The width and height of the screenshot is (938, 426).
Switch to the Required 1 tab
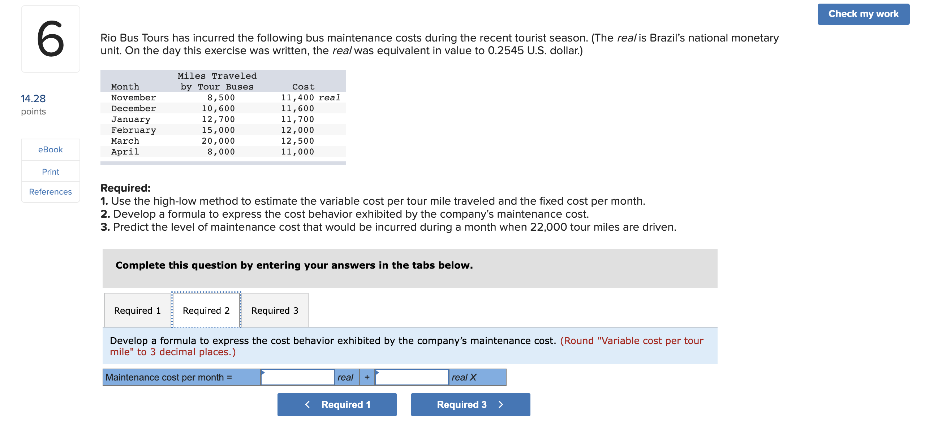(x=137, y=310)
